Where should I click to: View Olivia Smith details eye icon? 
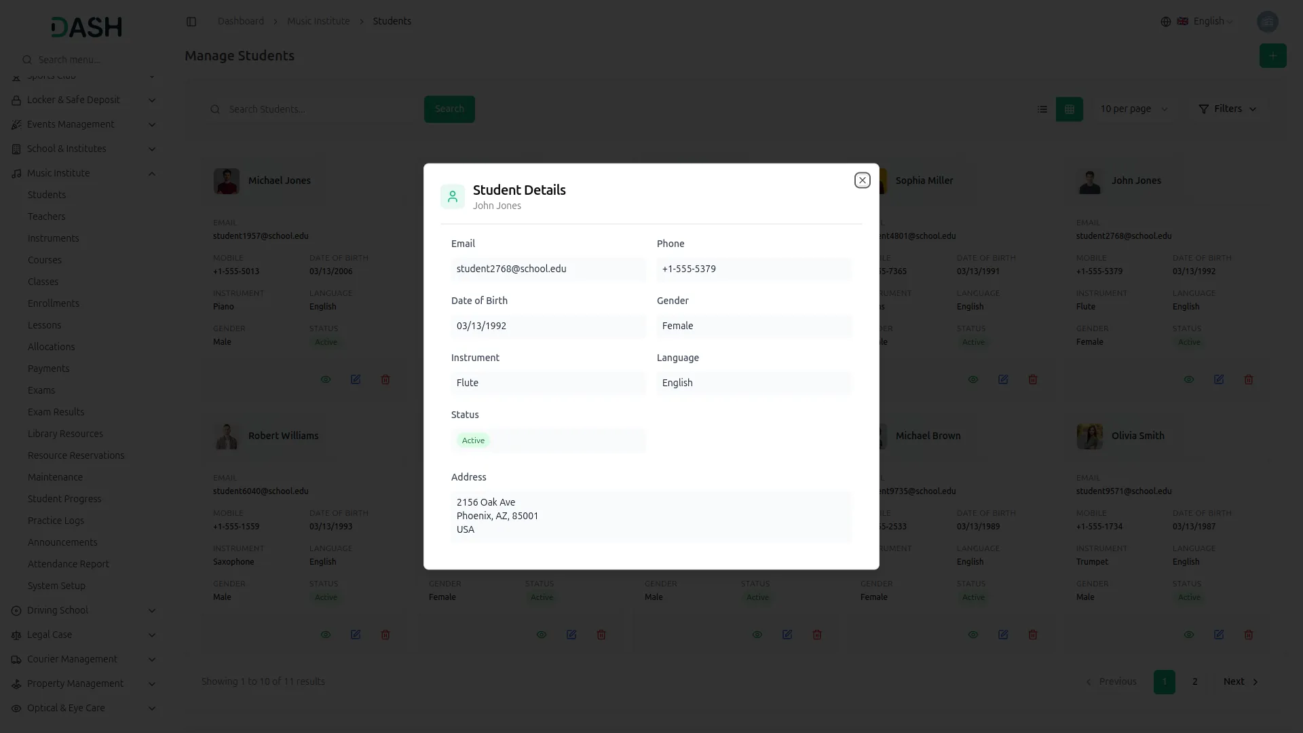point(1189,635)
